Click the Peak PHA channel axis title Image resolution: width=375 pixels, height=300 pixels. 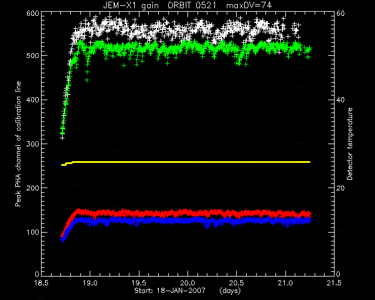click(18, 144)
